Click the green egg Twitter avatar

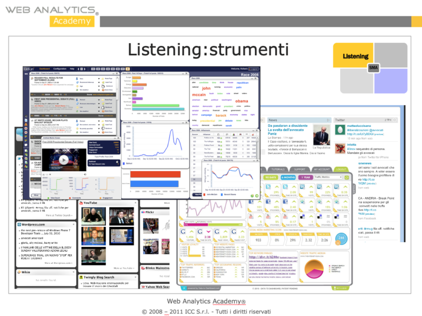pos(340,130)
